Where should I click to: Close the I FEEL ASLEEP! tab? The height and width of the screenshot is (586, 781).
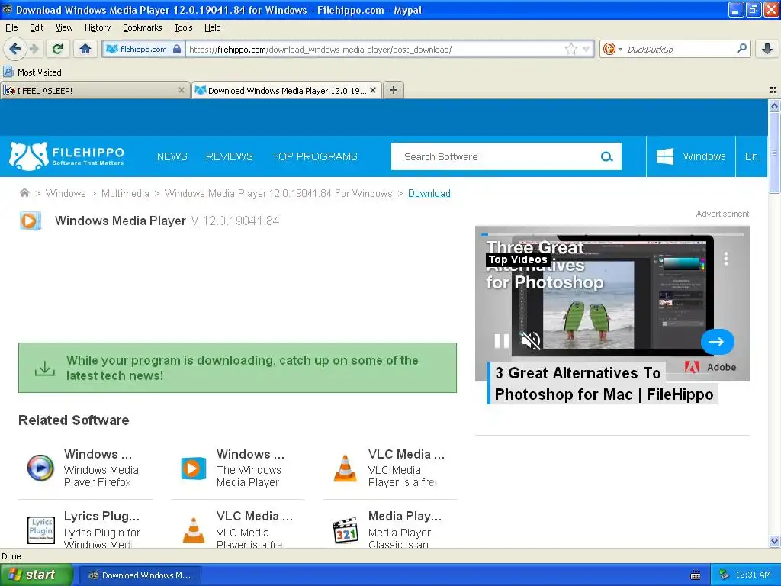tap(182, 90)
